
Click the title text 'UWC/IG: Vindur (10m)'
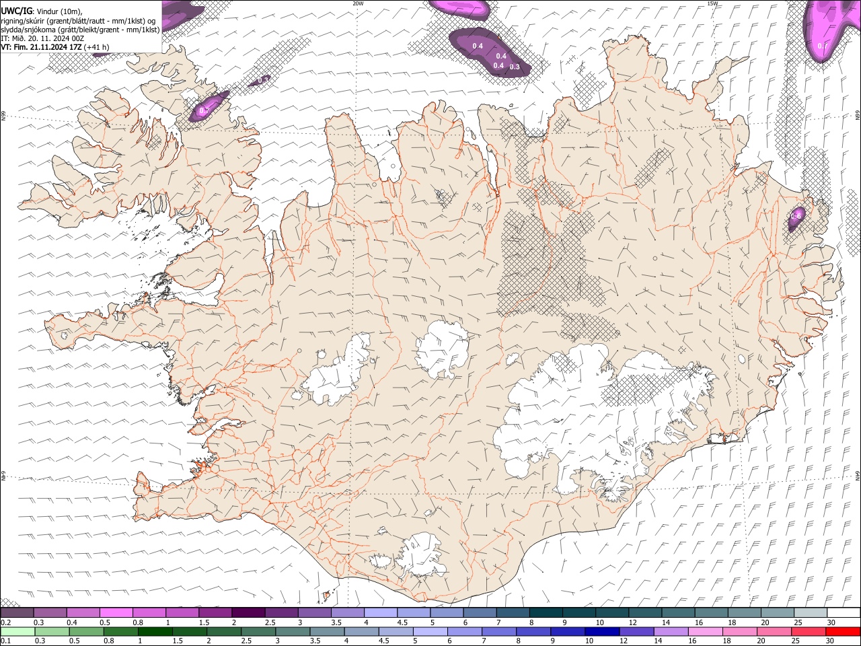tap(42, 11)
